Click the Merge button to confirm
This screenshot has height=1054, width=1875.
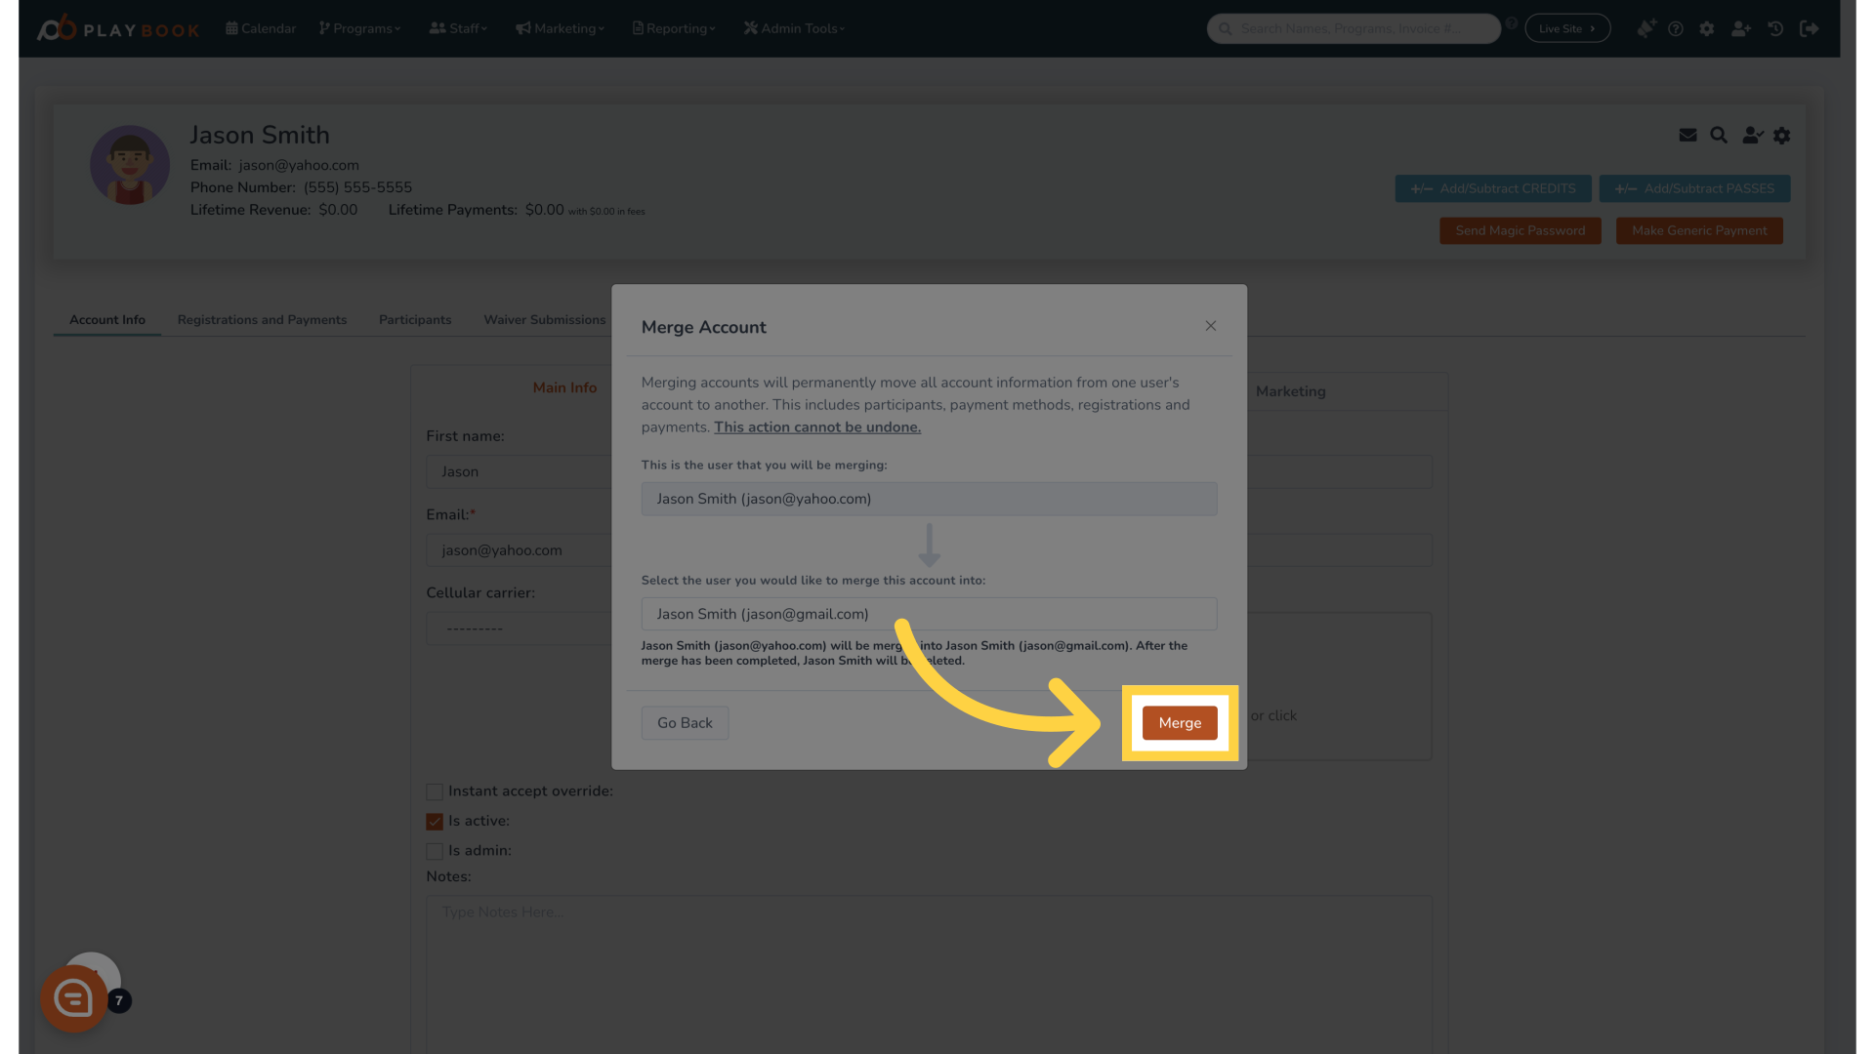tap(1180, 722)
